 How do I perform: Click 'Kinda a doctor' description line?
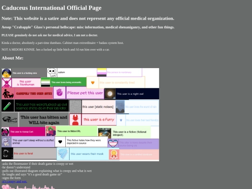63,43
